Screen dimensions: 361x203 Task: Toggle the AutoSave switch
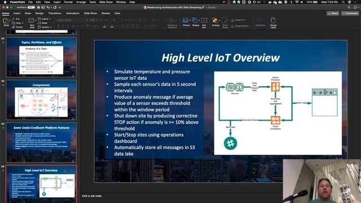point(31,7)
